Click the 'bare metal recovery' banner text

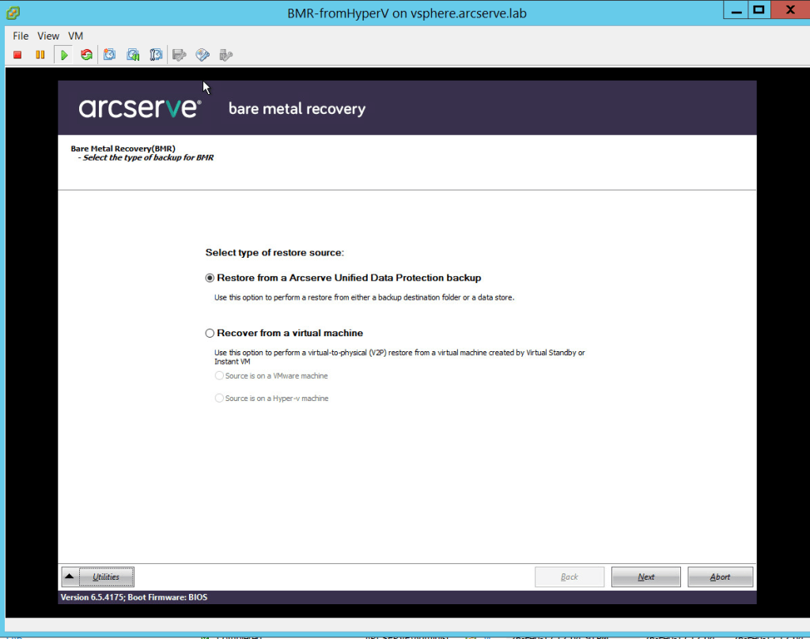[297, 108]
